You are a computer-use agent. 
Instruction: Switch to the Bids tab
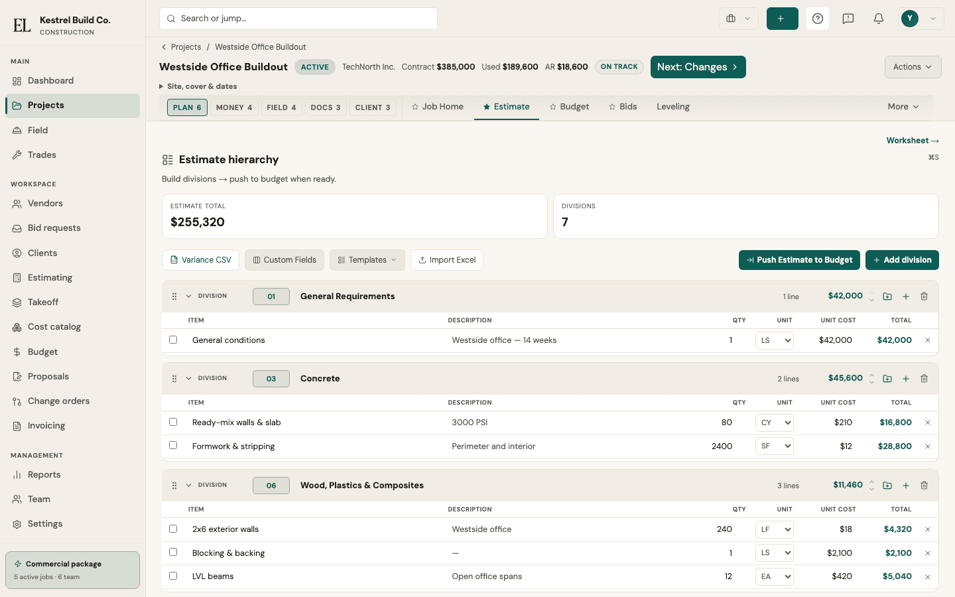[623, 107]
